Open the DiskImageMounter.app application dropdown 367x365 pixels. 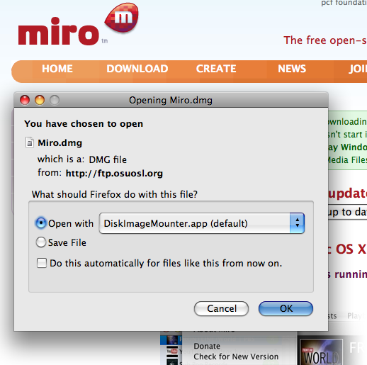(202, 223)
